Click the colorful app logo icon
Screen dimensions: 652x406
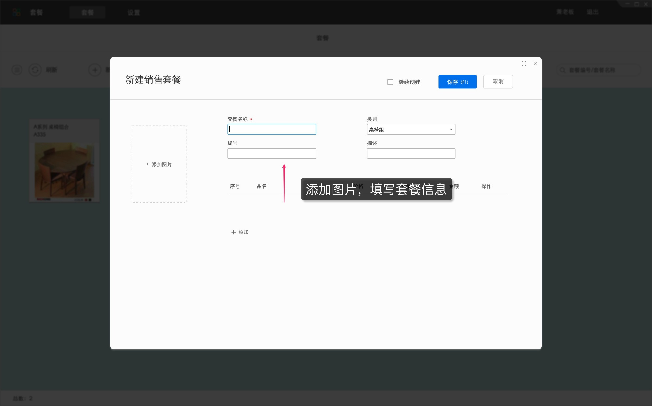pyautogui.click(x=16, y=12)
